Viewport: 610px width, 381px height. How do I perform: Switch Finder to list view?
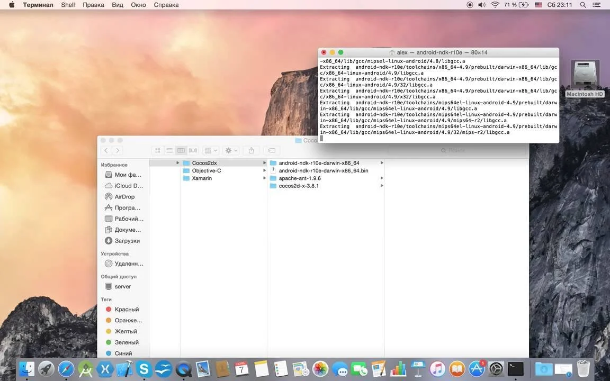(169, 150)
